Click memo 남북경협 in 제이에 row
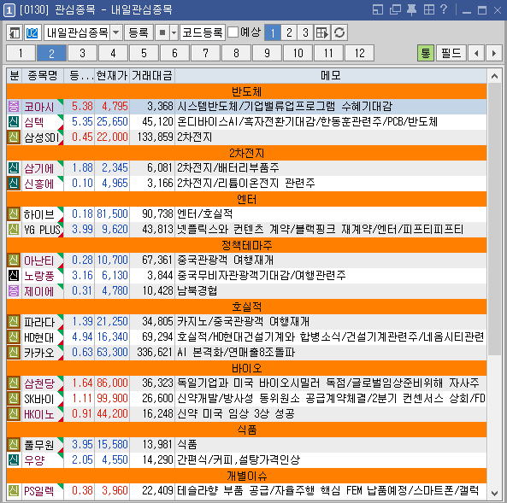507x503 pixels. [x=197, y=290]
